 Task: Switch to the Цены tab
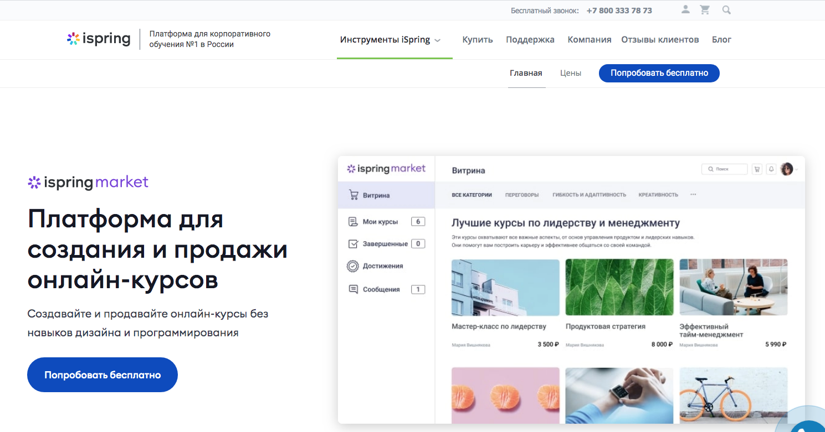pos(571,73)
